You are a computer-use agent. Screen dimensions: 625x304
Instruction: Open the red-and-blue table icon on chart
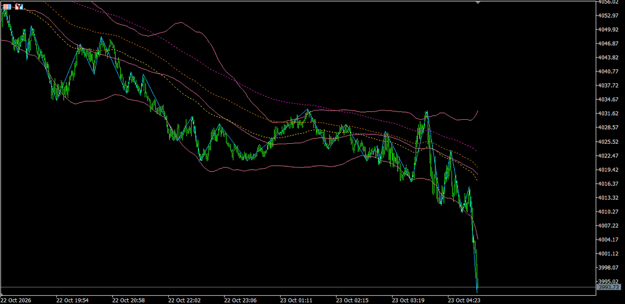(x=7, y=7)
